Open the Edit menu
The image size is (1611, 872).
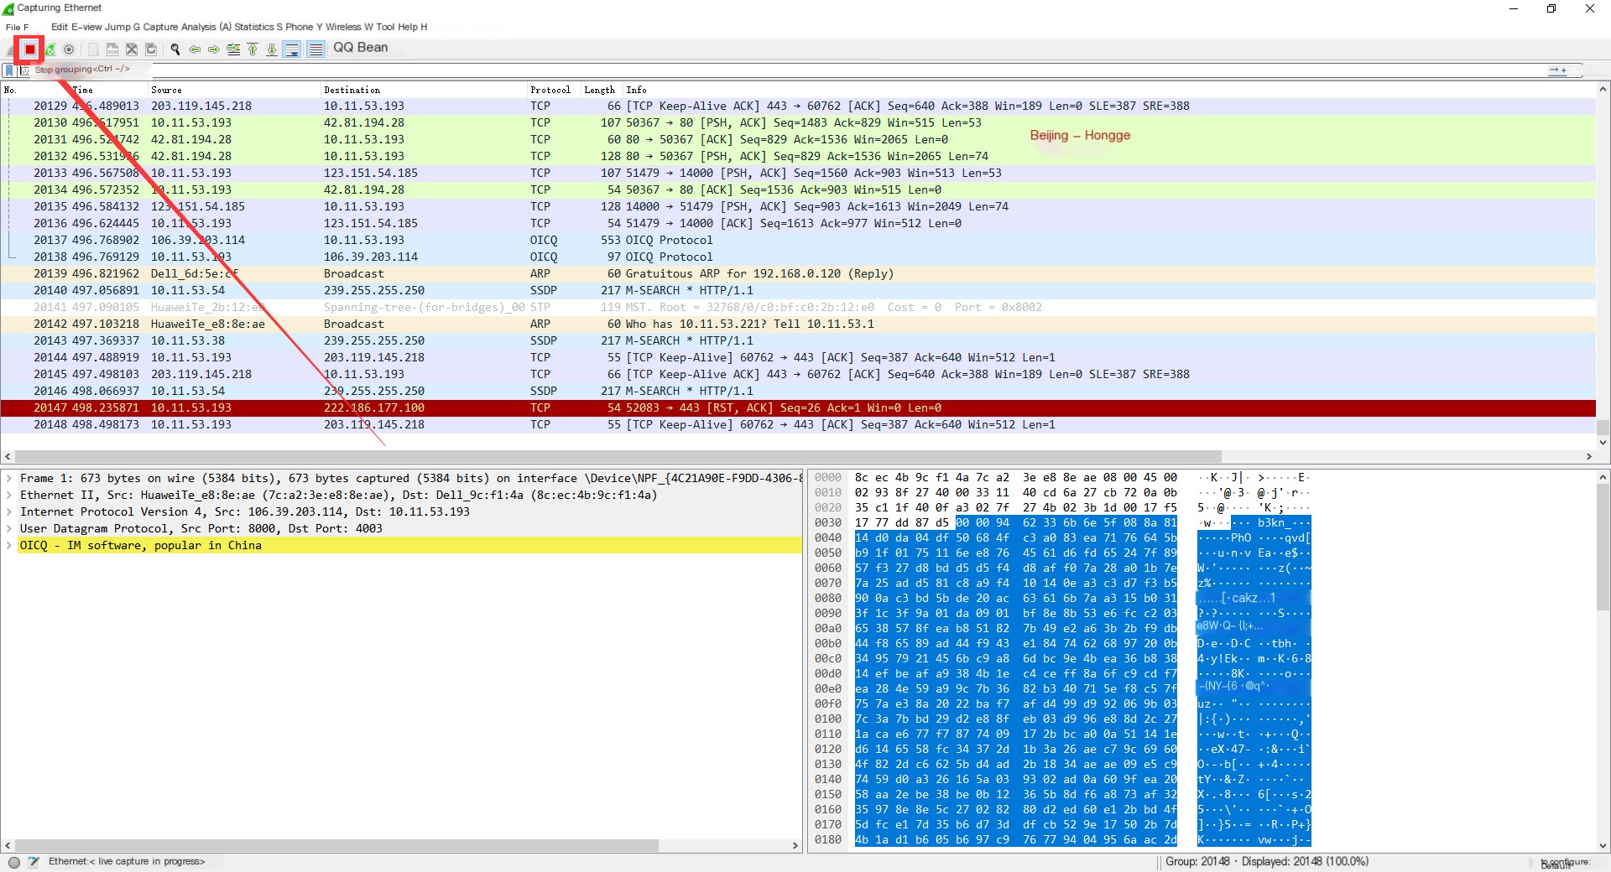(x=60, y=27)
